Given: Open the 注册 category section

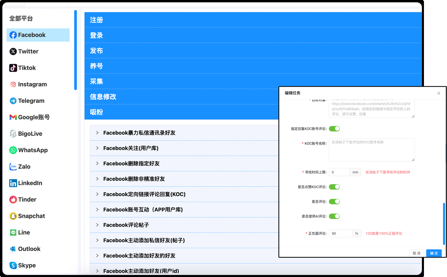Looking at the screenshot, I should coord(253,20).
